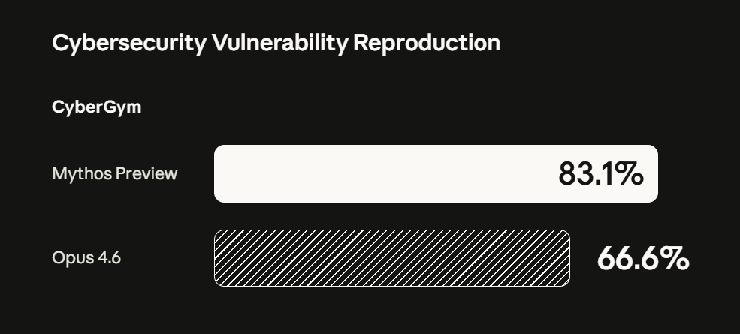Viewport: 740px width, 334px height.
Task: Click the left end of the white bar
Action: 222,174
